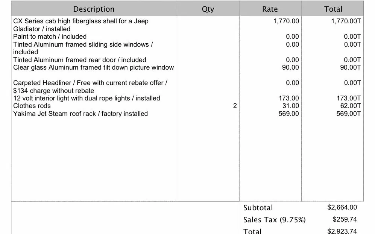This screenshot has width=375, height=234.
Task: Click the Rate column header
Action: (x=270, y=9)
